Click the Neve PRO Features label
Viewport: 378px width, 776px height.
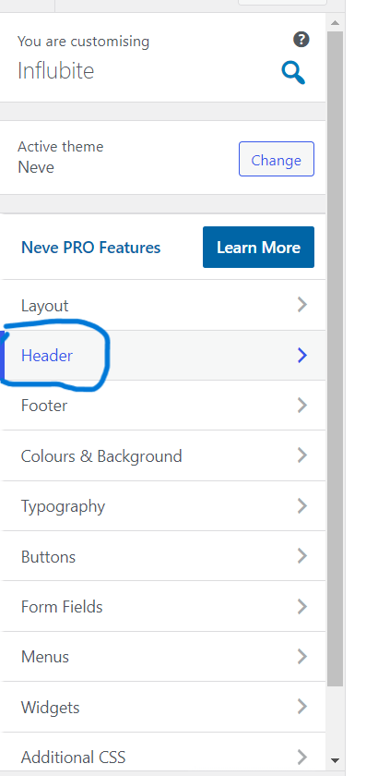click(91, 248)
